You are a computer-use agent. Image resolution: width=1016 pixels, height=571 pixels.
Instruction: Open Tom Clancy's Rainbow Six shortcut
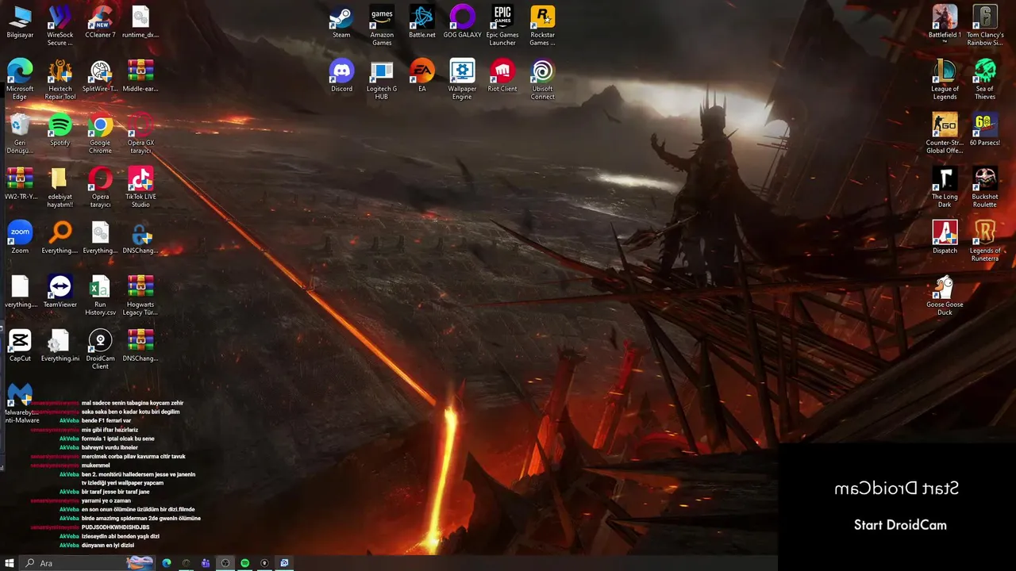point(985,26)
